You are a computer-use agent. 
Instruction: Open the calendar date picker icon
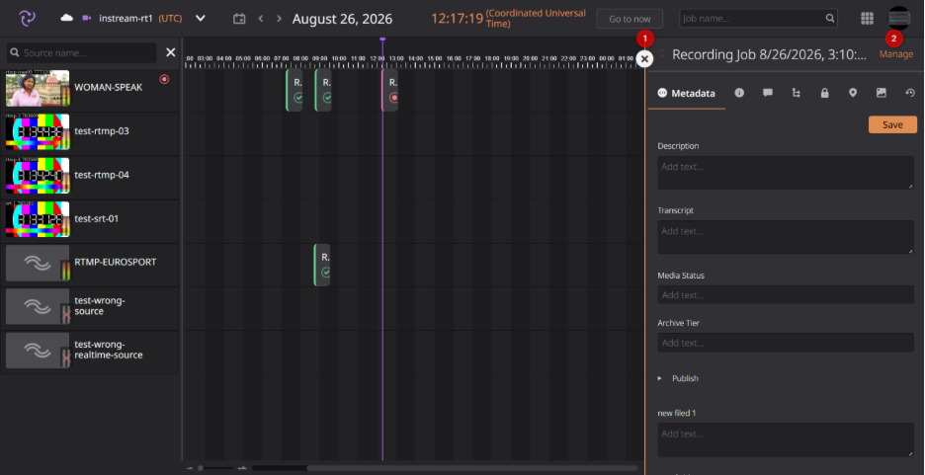tap(239, 18)
